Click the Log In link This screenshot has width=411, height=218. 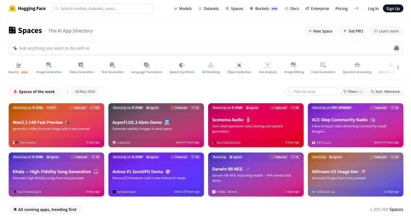click(x=373, y=9)
